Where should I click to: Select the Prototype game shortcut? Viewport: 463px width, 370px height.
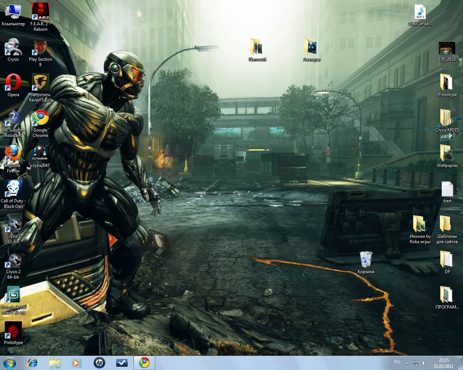pyautogui.click(x=13, y=333)
